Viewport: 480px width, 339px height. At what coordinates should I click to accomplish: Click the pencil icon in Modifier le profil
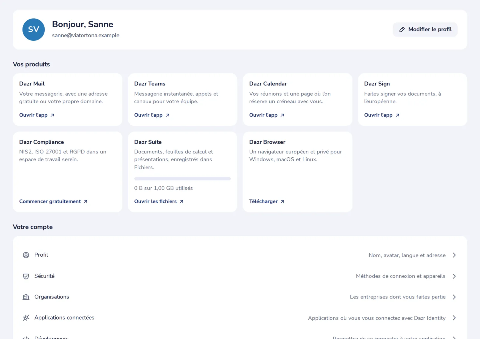tap(402, 29)
